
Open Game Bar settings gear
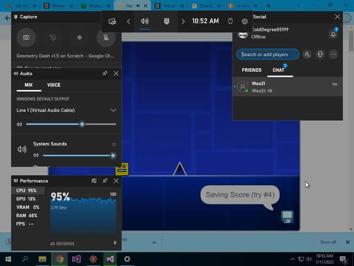(245, 21)
